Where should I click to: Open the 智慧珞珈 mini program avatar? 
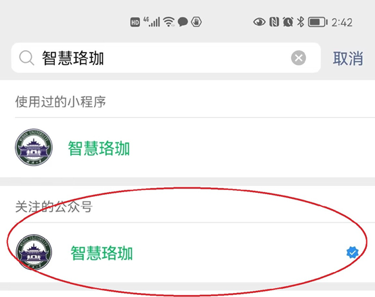coord(34,147)
